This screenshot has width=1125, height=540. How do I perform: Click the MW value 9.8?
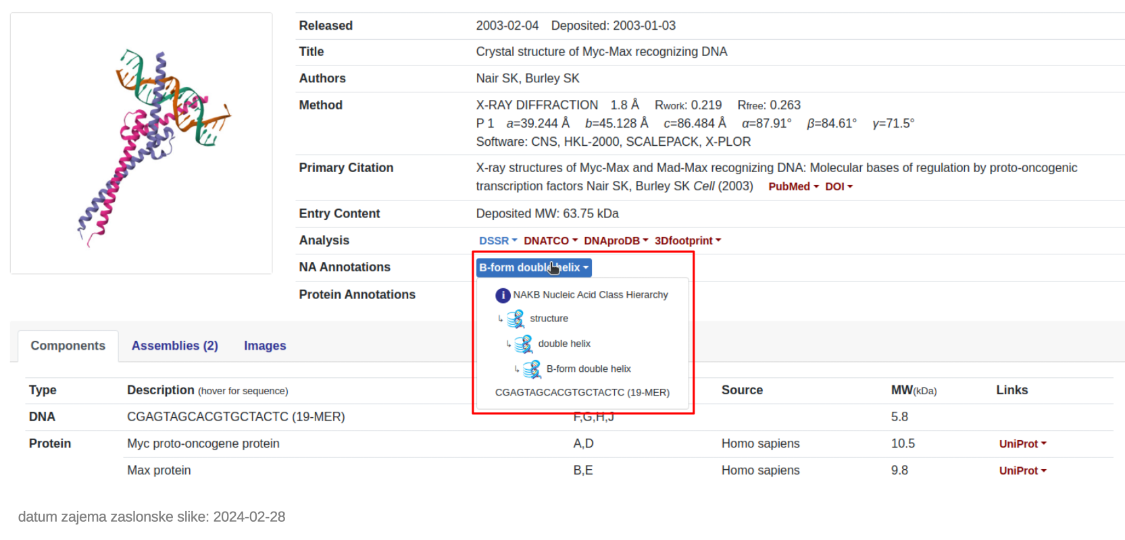tap(899, 470)
